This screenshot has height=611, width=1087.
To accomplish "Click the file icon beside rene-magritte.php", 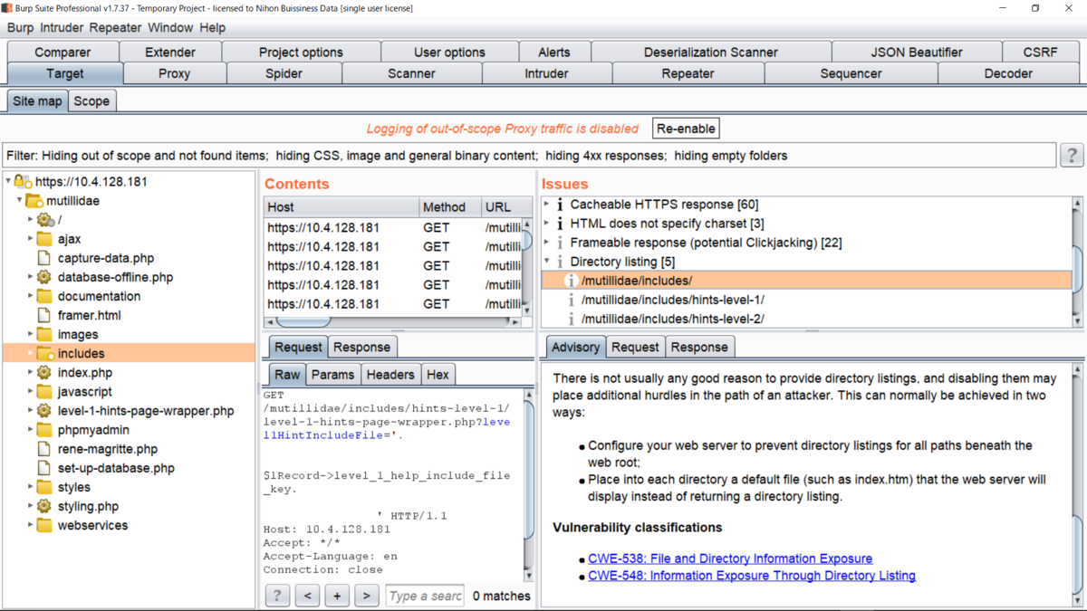I will pyautogui.click(x=43, y=449).
